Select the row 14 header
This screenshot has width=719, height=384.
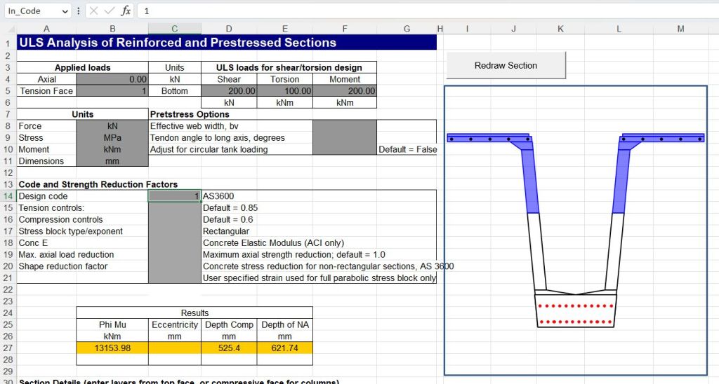(x=8, y=196)
